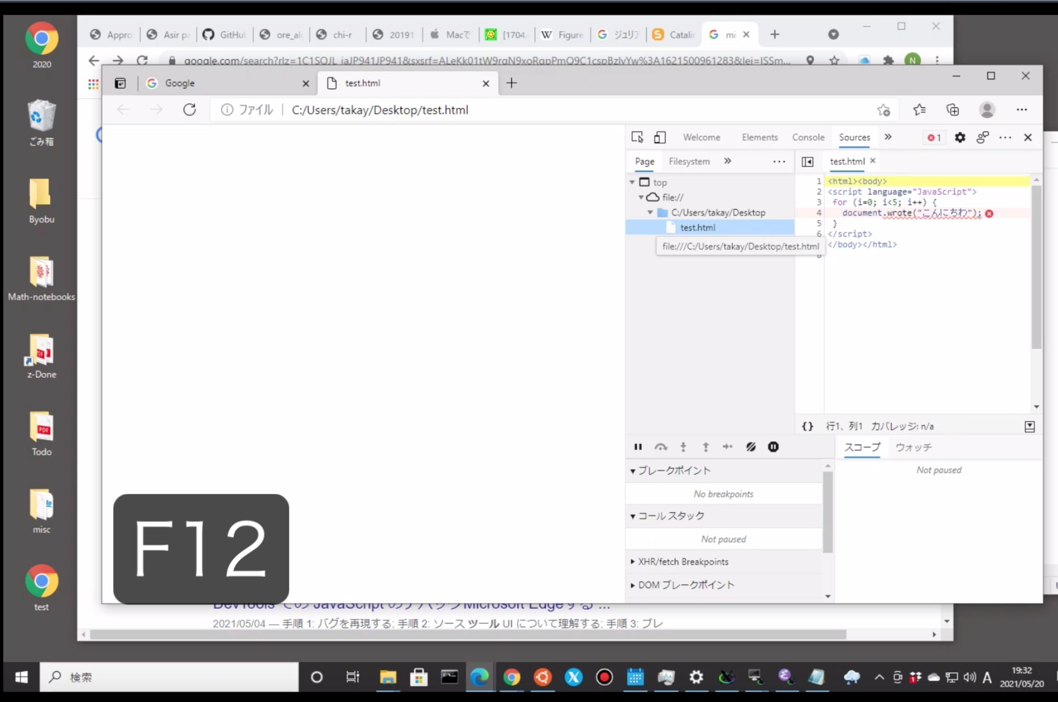This screenshot has width=1058, height=702.
Task: Close the test.html editor tab
Action: click(873, 161)
